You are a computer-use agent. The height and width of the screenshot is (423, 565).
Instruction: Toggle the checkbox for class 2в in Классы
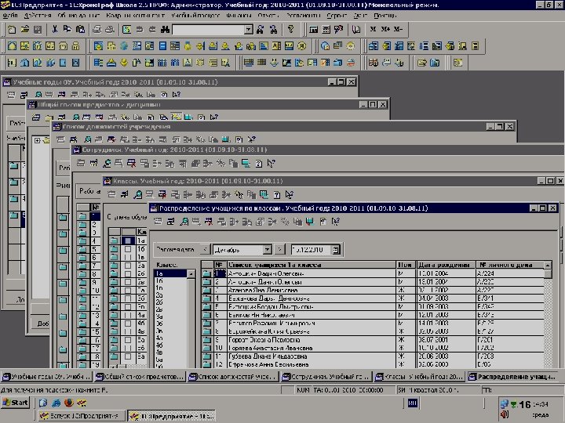128,282
